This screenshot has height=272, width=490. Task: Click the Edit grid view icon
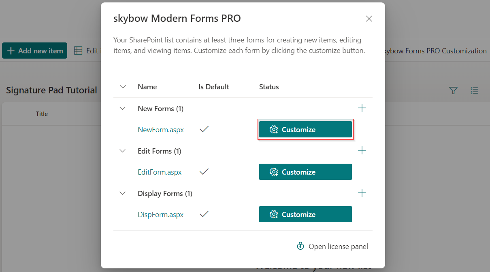point(78,51)
